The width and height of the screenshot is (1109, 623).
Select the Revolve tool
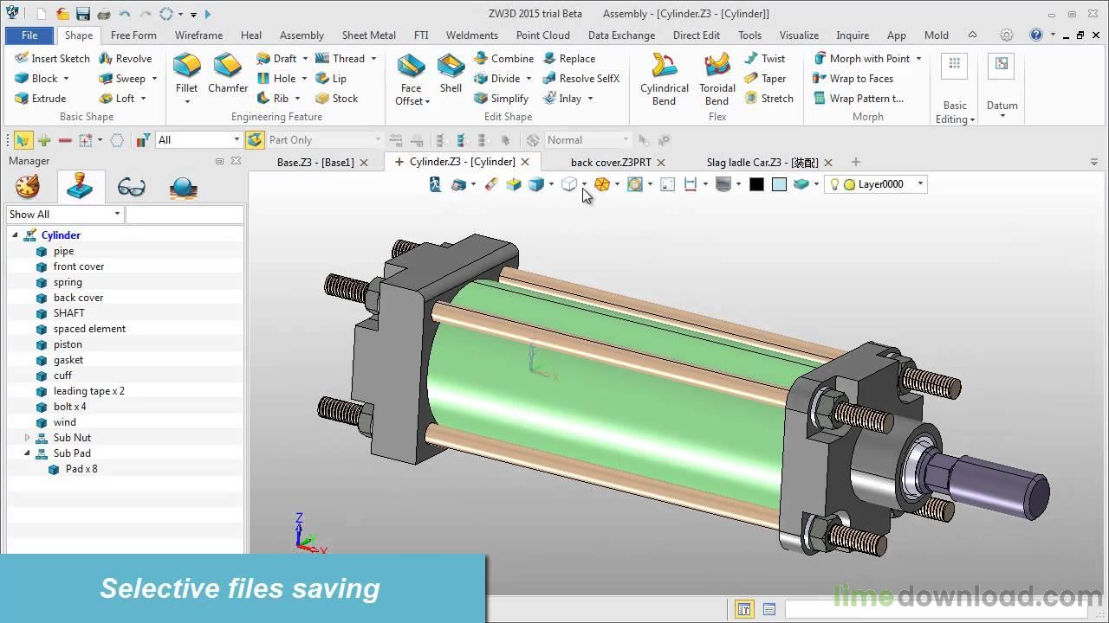point(125,58)
